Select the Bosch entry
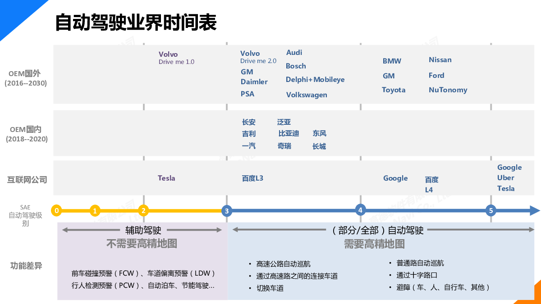This screenshot has height=304, width=541. click(x=296, y=66)
